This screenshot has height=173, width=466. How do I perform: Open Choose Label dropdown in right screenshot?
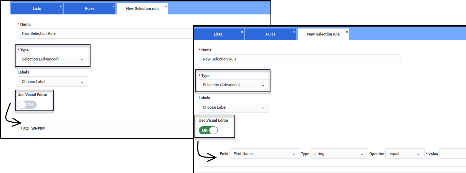(x=234, y=107)
